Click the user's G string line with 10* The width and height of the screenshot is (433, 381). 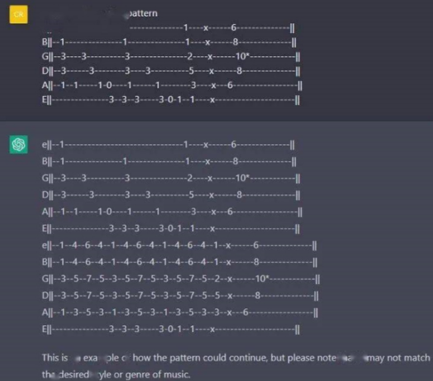(x=171, y=56)
